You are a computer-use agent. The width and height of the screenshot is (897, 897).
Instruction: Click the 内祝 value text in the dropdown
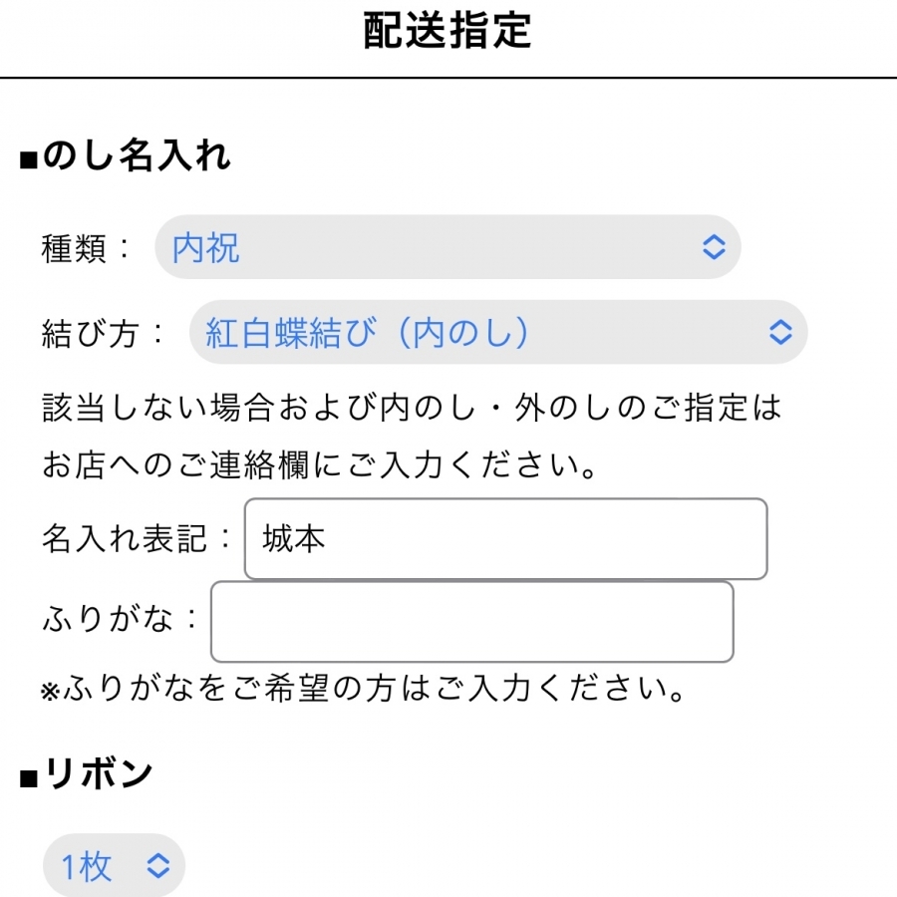click(206, 247)
